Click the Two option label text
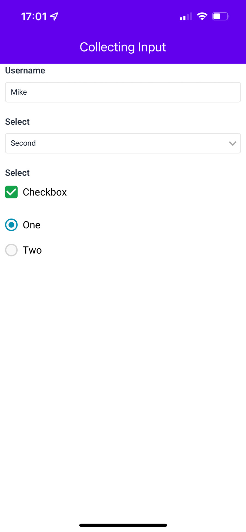The height and width of the screenshot is (532, 246). coord(32,250)
